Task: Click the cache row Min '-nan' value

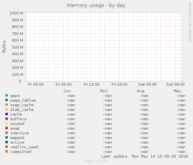Action: point(108,114)
